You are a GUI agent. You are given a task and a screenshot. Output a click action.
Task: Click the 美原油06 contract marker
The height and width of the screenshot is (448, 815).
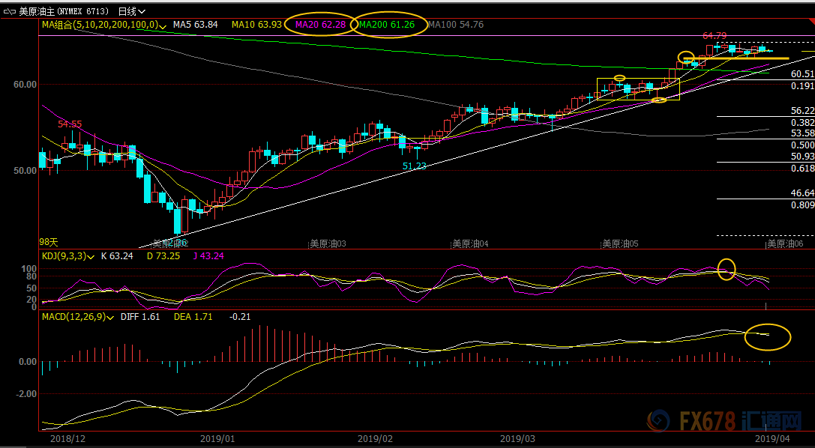tap(785, 243)
